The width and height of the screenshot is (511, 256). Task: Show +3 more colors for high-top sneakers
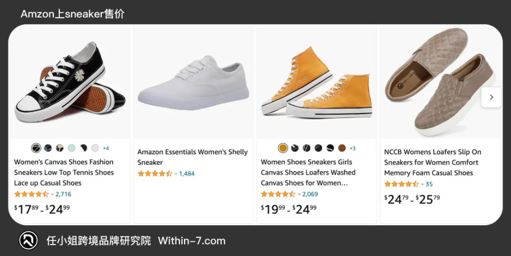click(x=352, y=148)
